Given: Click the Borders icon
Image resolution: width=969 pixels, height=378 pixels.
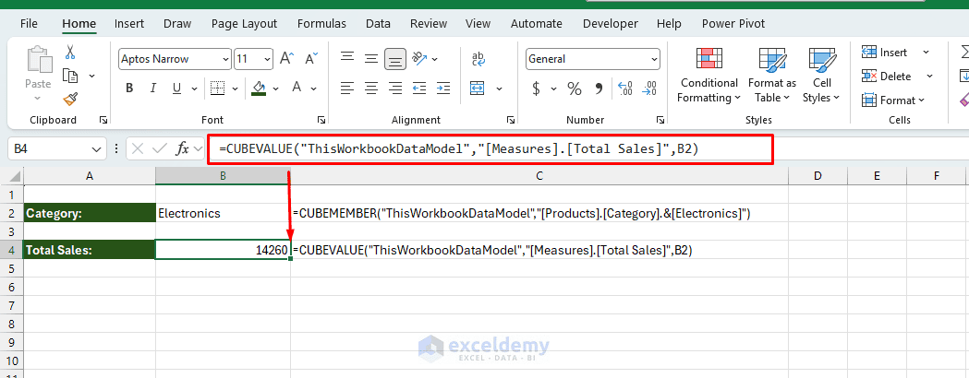Looking at the screenshot, I should tap(217, 88).
